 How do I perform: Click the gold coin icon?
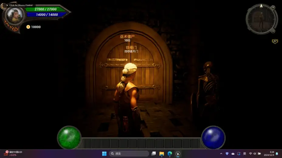click(x=28, y=27)
